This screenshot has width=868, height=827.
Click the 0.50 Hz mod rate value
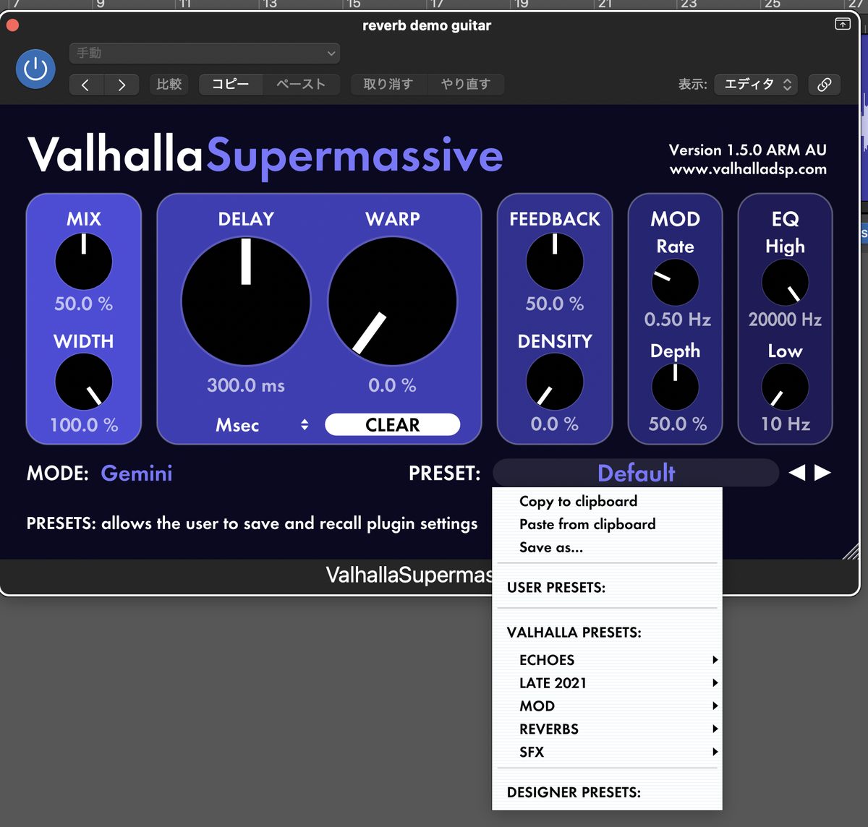(678, 320)
